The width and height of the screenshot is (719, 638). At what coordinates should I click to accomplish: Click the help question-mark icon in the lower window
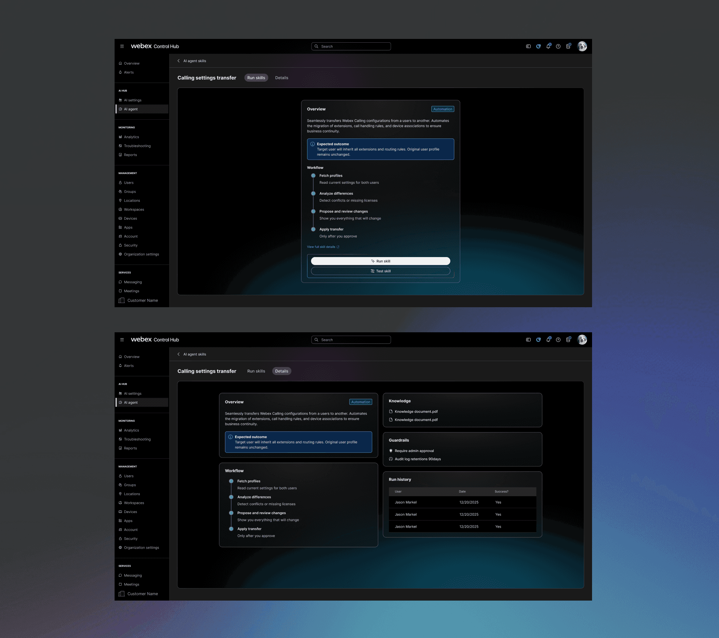tap(558, 340)
